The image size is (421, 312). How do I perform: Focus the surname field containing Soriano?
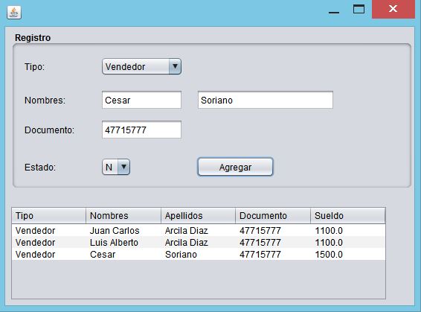(266, 100)
